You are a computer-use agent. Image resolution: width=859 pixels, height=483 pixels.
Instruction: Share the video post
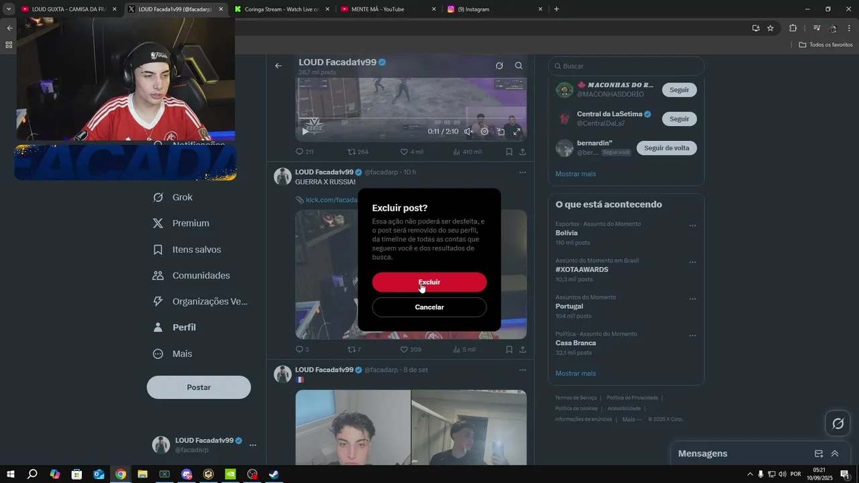coord(523,152)
